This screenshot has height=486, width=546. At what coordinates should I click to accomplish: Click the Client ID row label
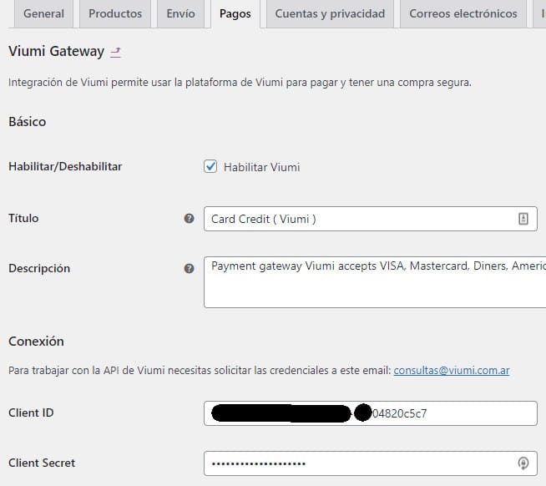(x=31, y=413)
